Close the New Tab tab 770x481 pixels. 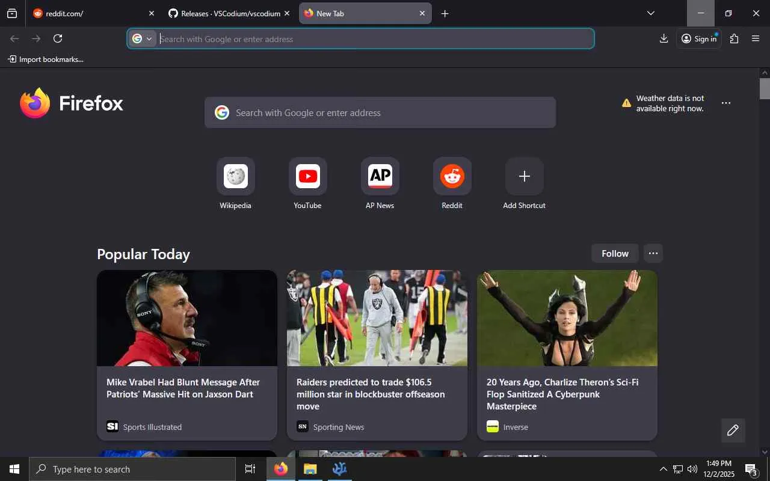(x=422, y=13)
